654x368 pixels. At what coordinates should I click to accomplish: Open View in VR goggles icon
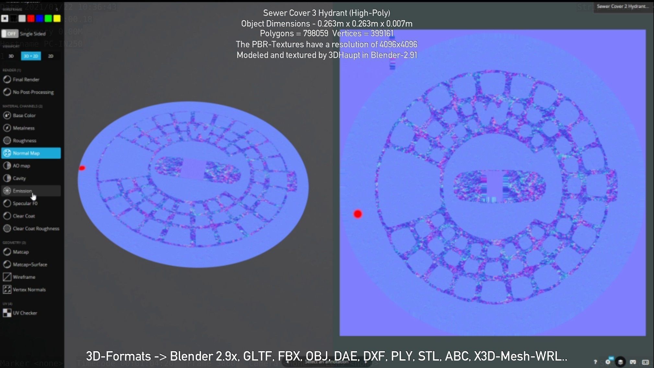pos(633,362)
